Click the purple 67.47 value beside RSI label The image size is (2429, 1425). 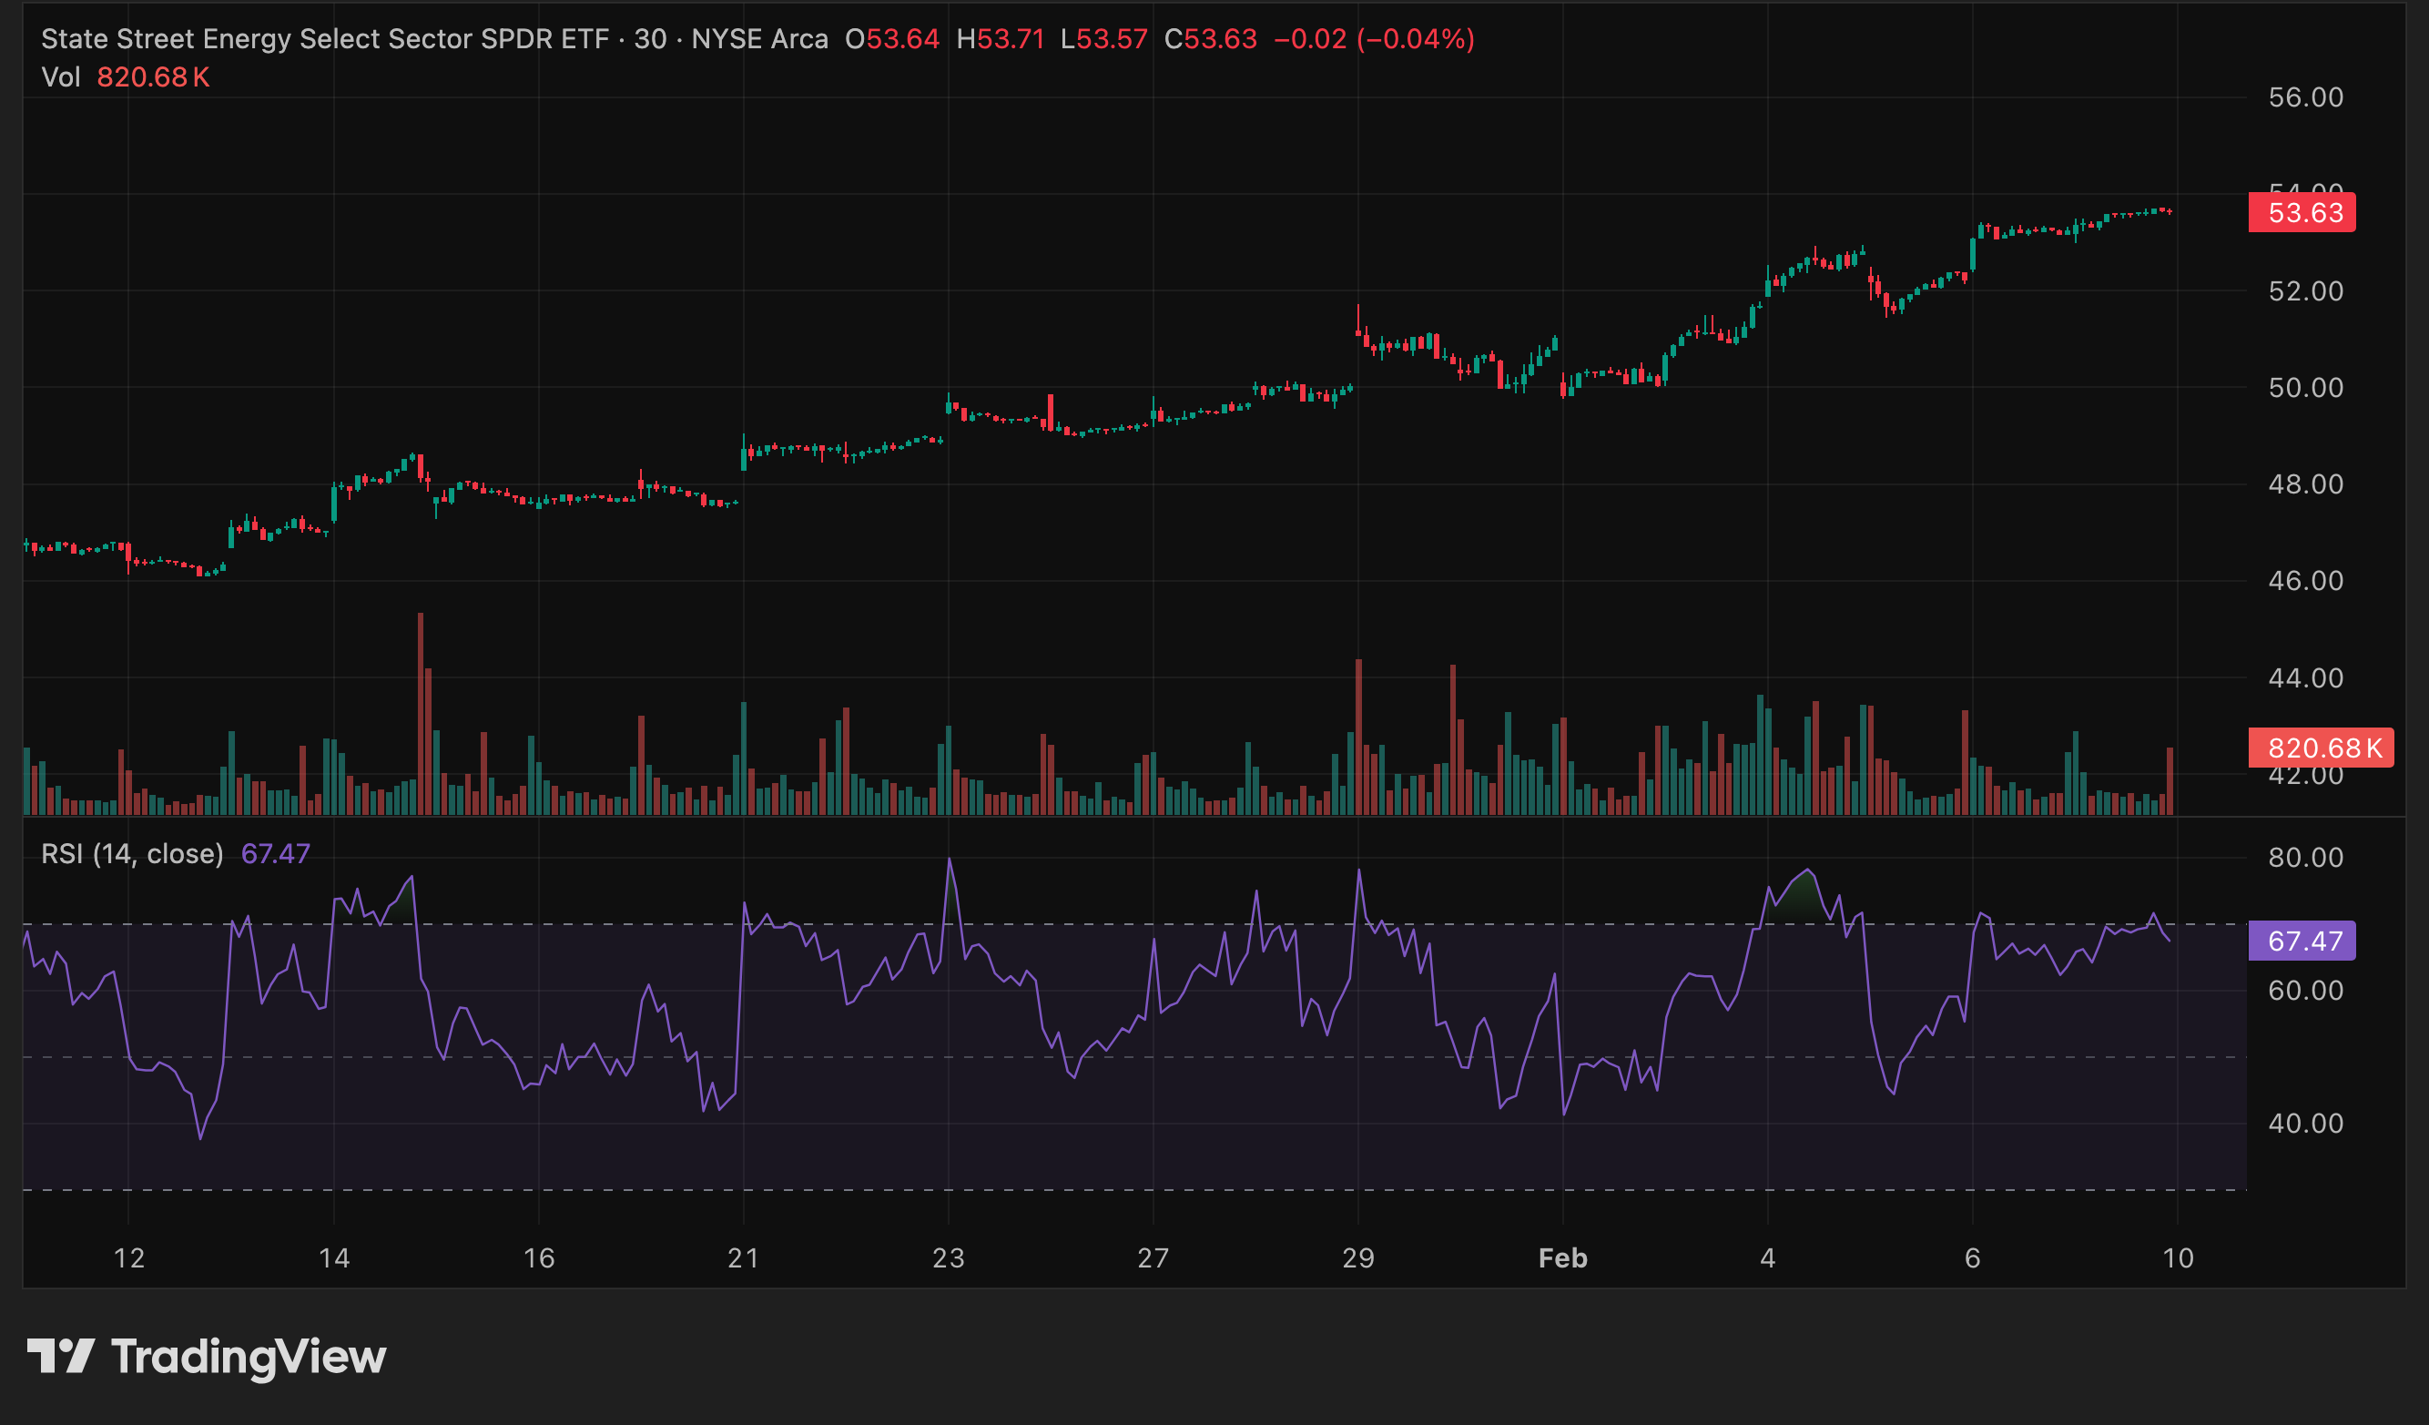click(x=276, y=853)
